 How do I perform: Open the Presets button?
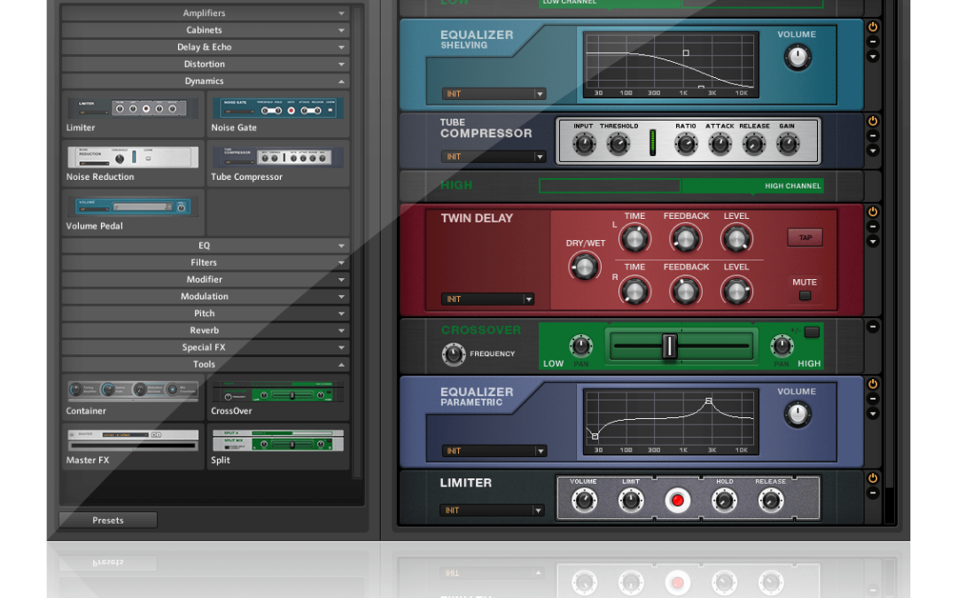coord(108,520)
